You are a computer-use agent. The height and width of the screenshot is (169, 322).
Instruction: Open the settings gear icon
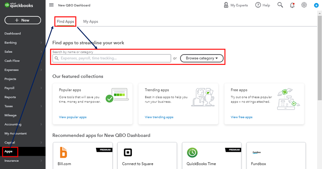tap(304, 5)
